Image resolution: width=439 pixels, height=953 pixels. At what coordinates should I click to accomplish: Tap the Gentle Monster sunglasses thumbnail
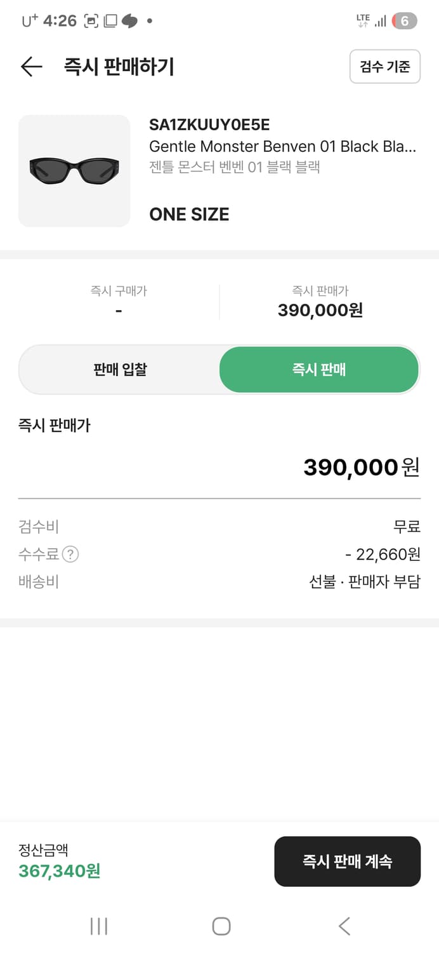point(74,171)
